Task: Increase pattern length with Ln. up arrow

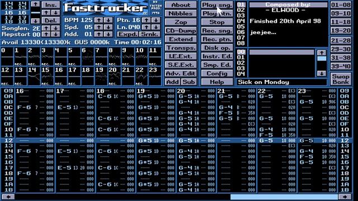Action: pyautogui.click(x=147, y=27)
